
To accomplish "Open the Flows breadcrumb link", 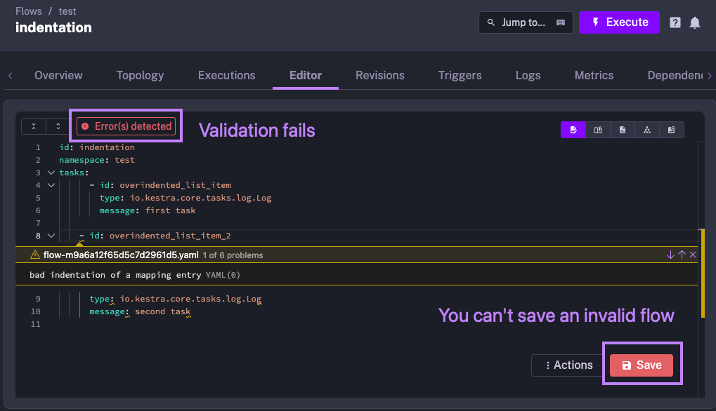I will click(28, 11).
